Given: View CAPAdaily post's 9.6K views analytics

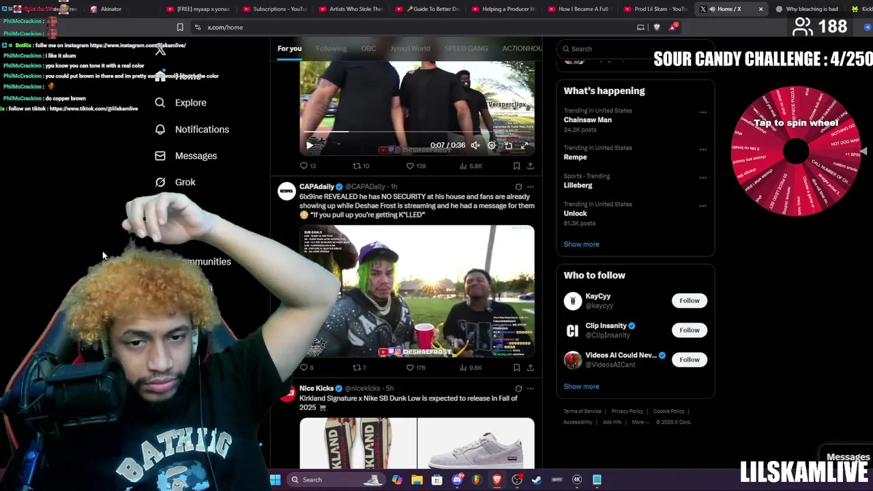Looking at the screenshot, I should coord(472,368).
